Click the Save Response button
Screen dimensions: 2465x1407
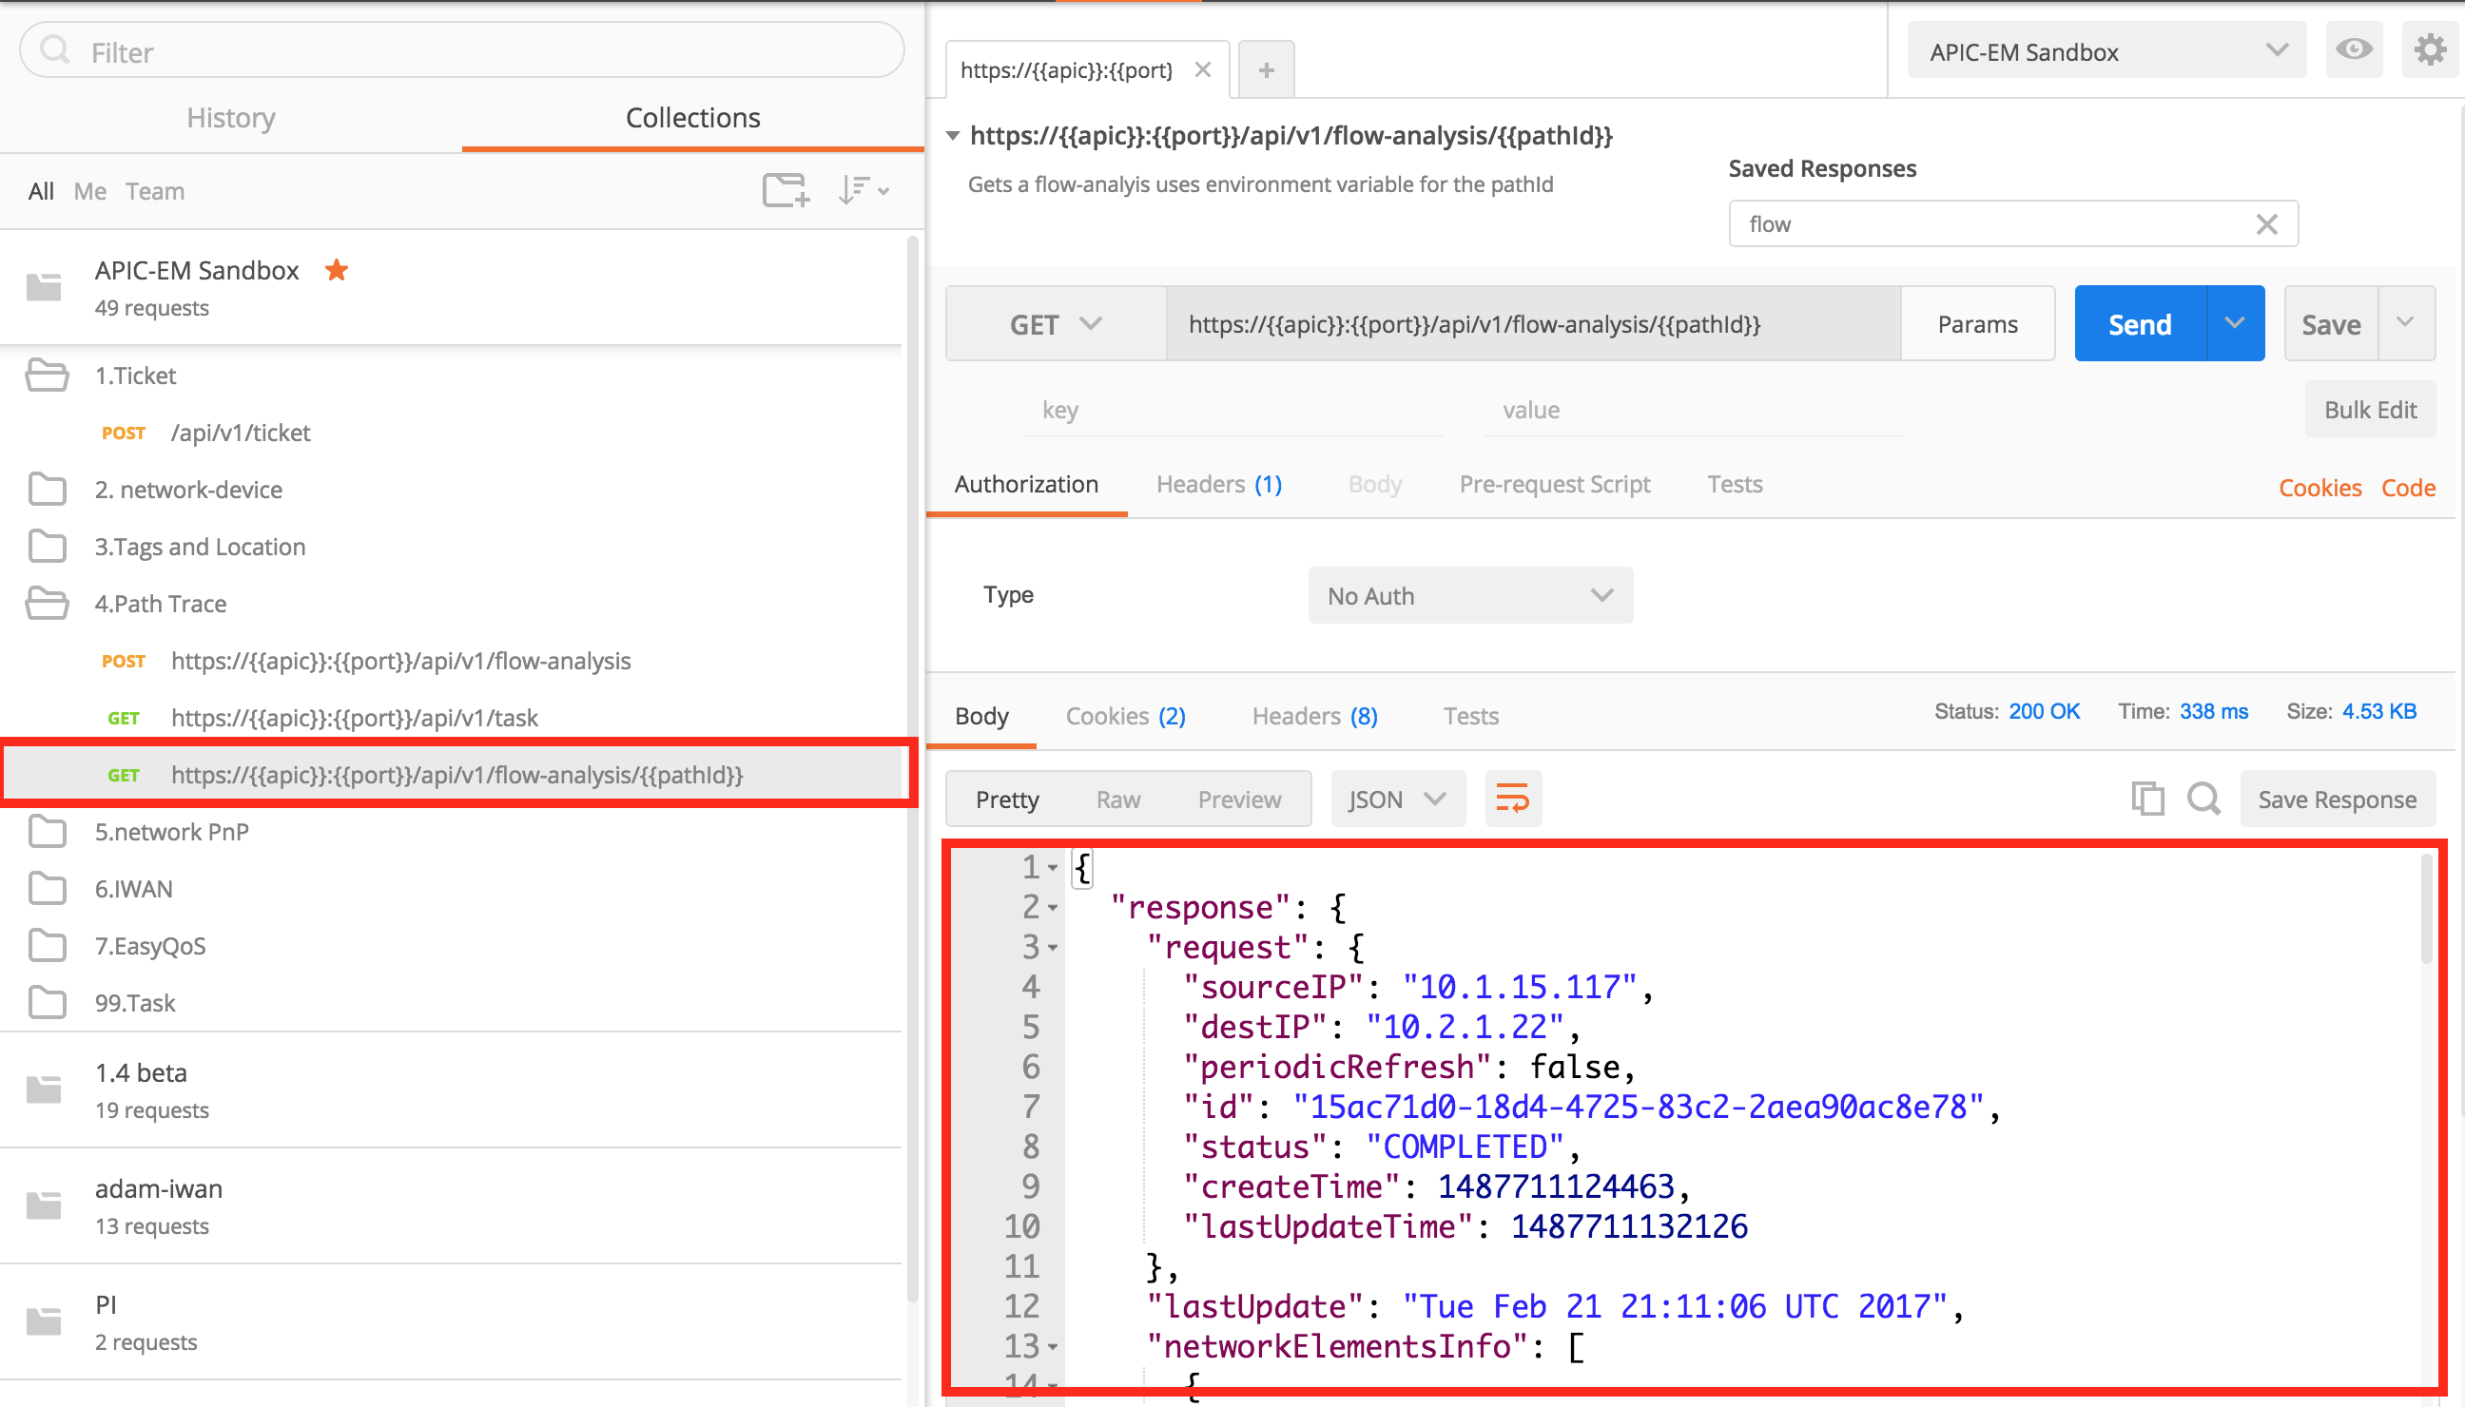point(2337,800)
